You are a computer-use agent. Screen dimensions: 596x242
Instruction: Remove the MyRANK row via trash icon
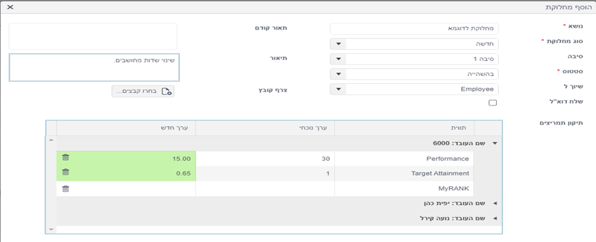66,189
